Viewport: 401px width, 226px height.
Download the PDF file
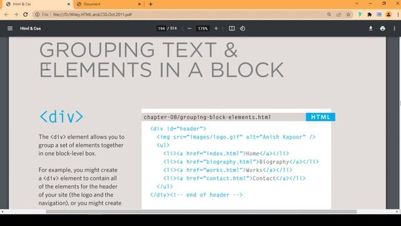pos(370,28)
